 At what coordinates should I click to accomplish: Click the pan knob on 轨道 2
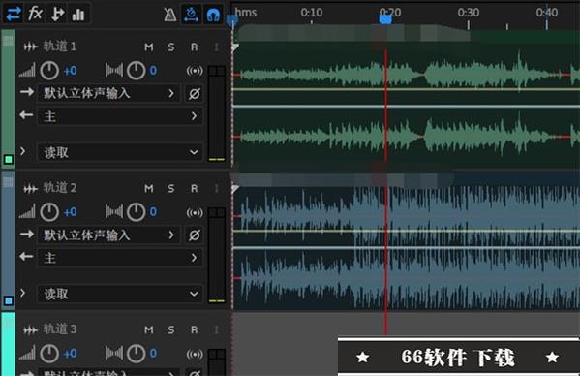137,212
